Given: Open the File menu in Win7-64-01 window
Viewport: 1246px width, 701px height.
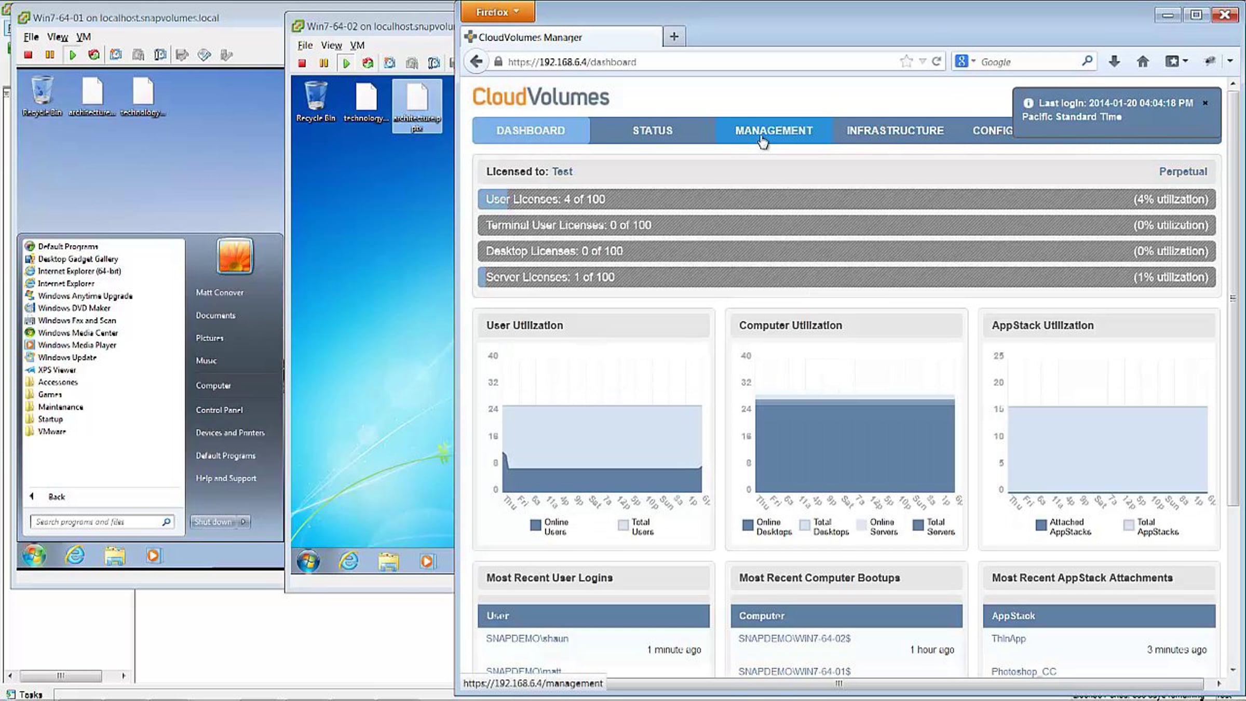Looking at the screenshot, I should pos(31,37).
